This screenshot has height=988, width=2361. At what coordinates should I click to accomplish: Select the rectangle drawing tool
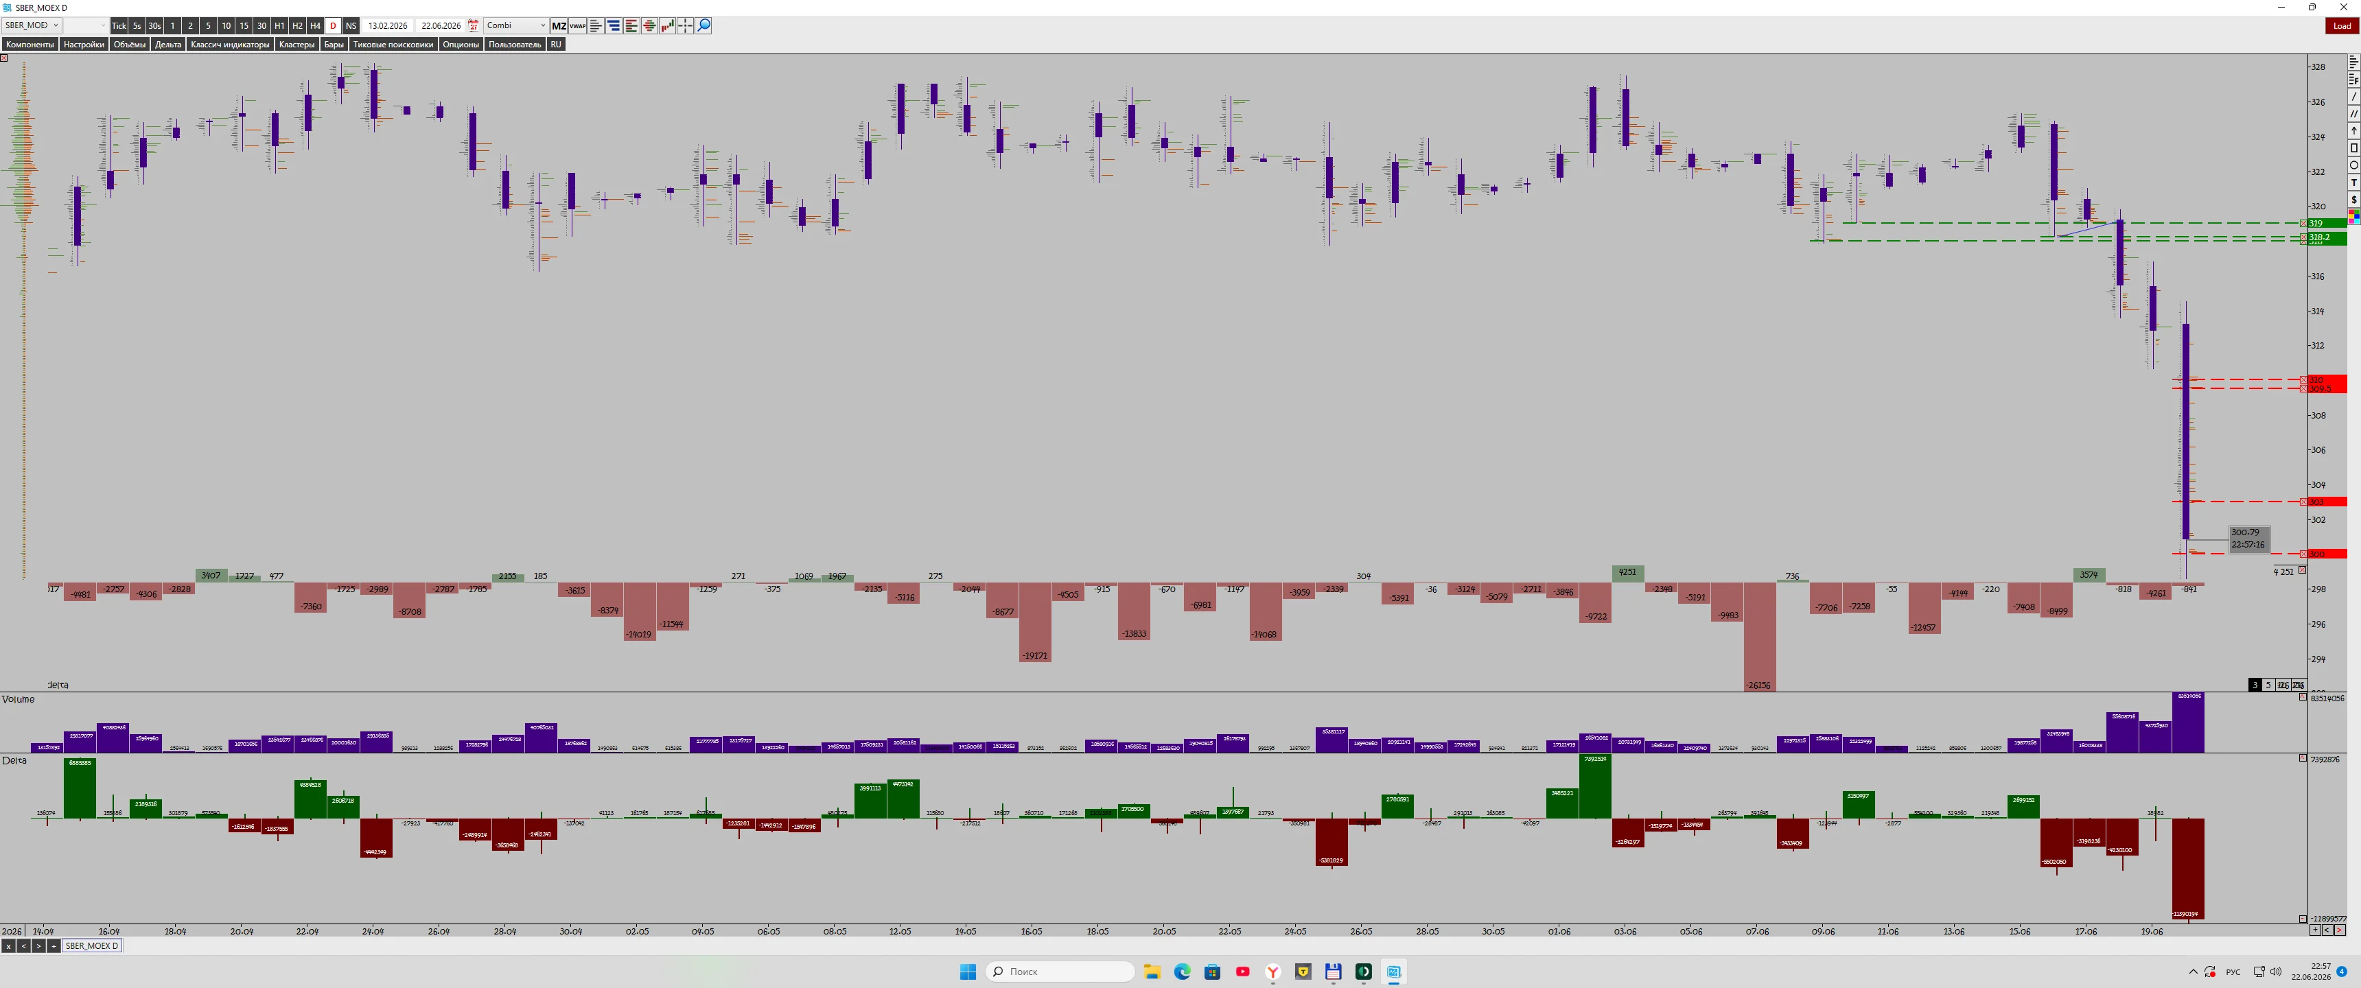point(2353,148)
